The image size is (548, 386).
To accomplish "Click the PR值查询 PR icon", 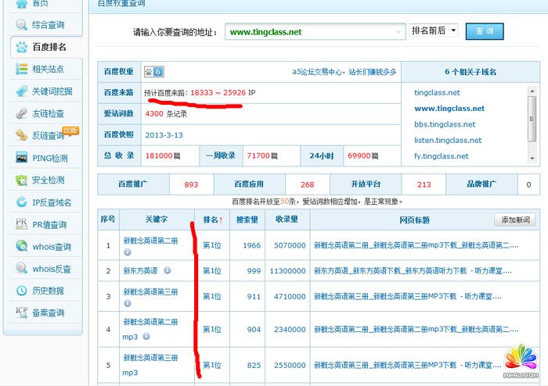I will coord(21,224).
